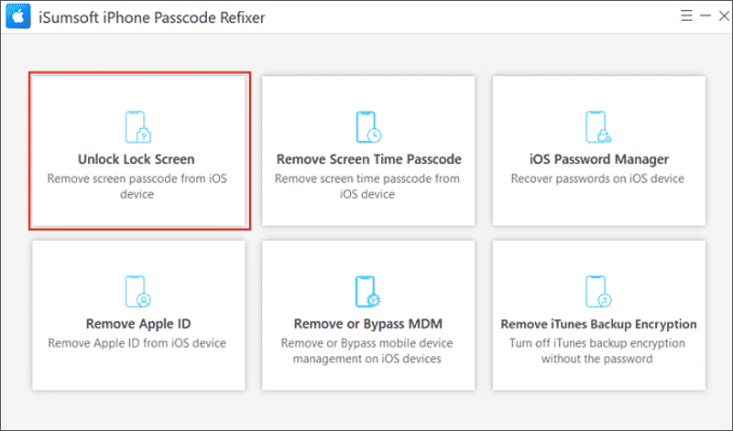Click the Remove or Bypass MDM gear icon
Viewport: 733px width, 431px height.
click(368, 292)
